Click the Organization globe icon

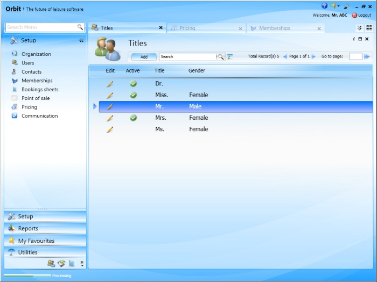(15, 54)
